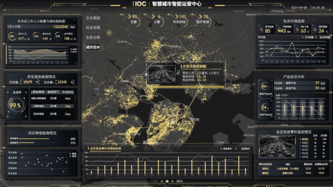Click the 已办理 count 22345
This screenshot has height=187, width=333.
pyautogui.click(x=62, y=82)
